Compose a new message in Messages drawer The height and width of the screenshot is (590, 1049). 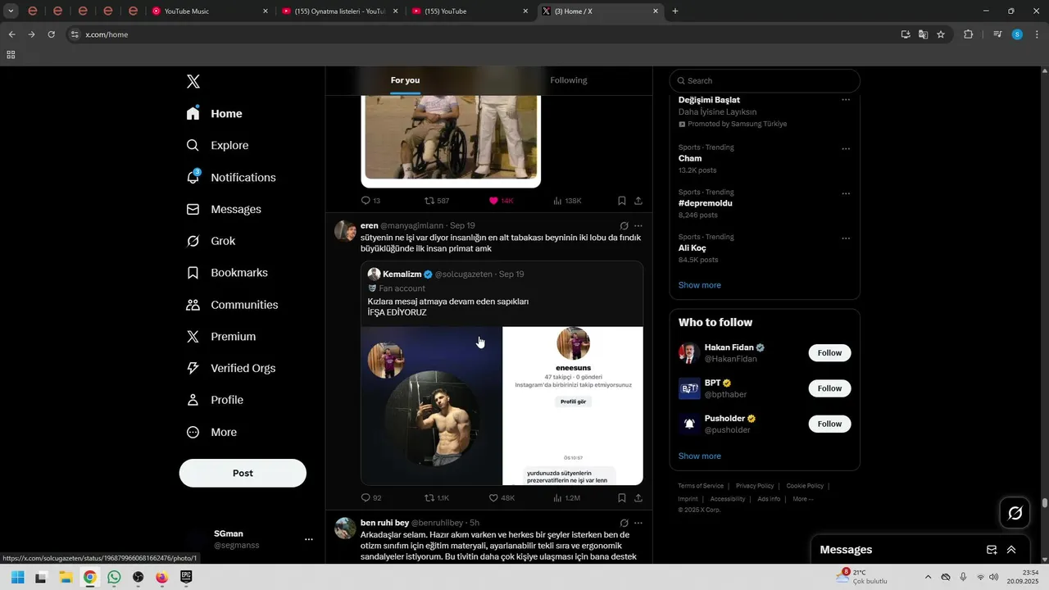(x=992, y=550)
